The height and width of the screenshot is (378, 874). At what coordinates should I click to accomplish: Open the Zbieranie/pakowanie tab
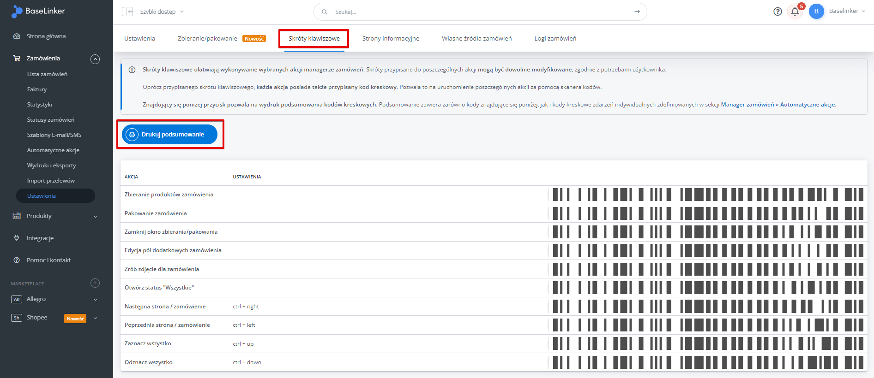point(222,38)
